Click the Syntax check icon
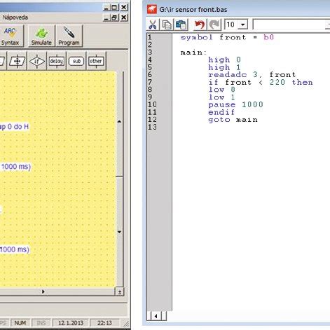330x330 pixels. tap(11, 36)
